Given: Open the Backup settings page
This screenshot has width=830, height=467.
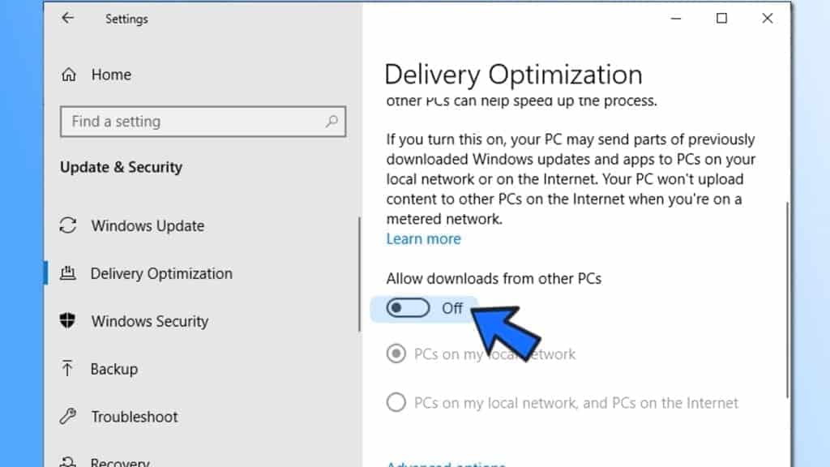Looking at the screenshot, I should (113, 369).
